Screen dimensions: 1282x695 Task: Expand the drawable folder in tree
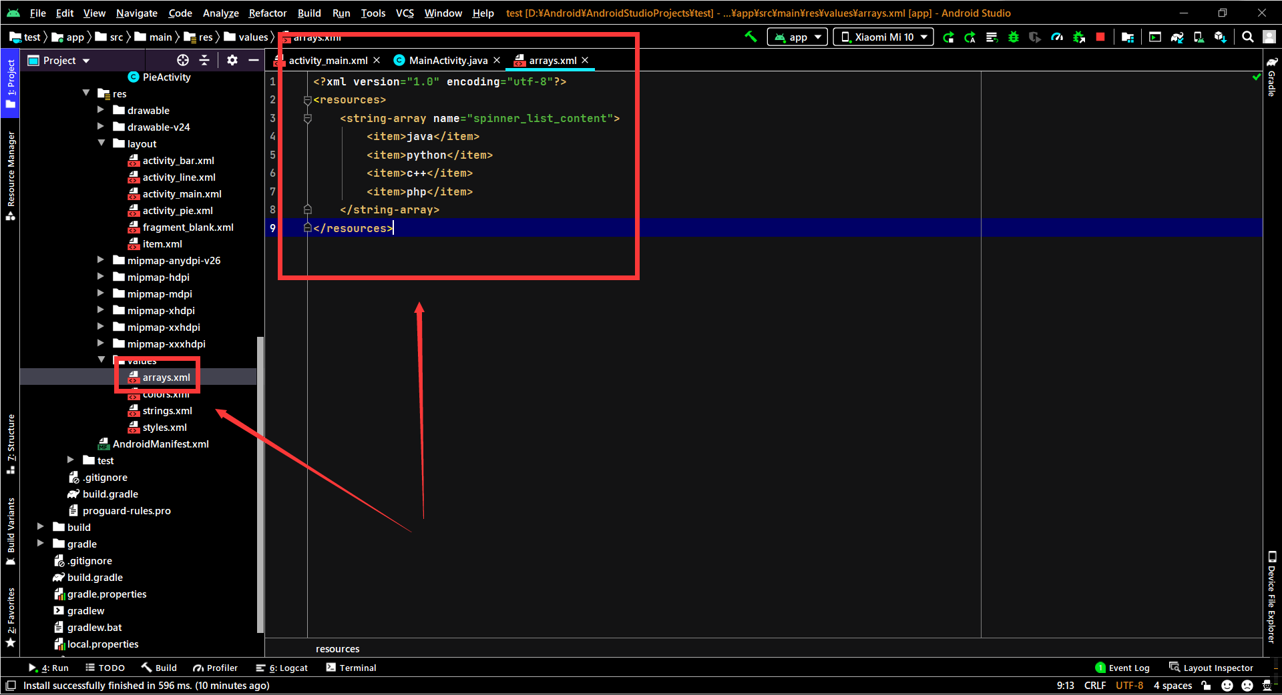tap(101, 110)
